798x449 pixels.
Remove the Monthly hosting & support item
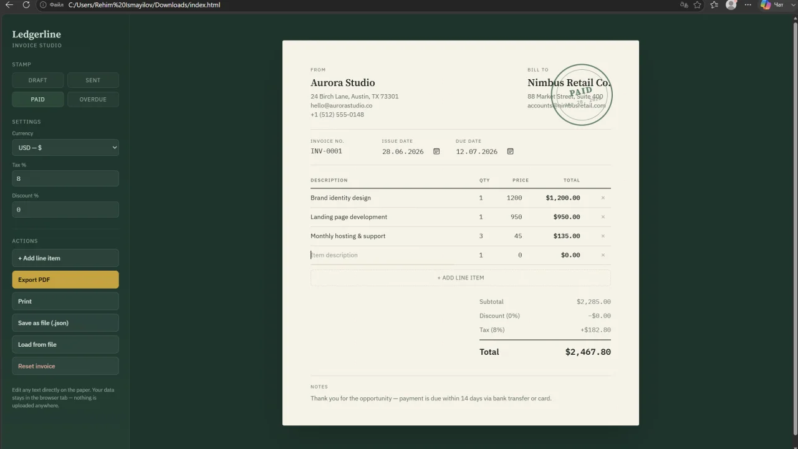coord(603,236)
